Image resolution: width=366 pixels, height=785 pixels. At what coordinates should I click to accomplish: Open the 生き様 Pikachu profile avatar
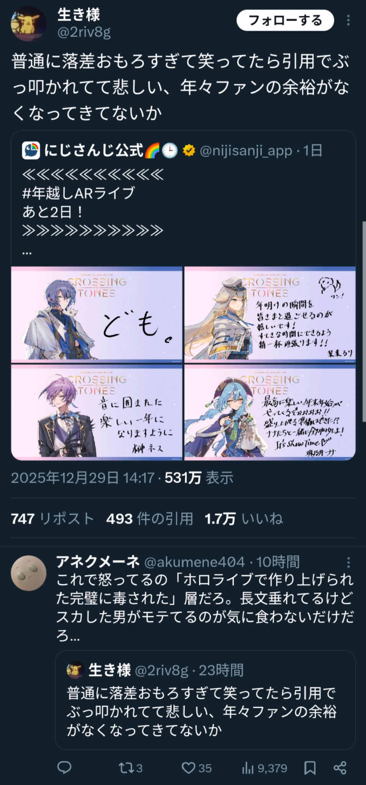(x=28, y=24)
